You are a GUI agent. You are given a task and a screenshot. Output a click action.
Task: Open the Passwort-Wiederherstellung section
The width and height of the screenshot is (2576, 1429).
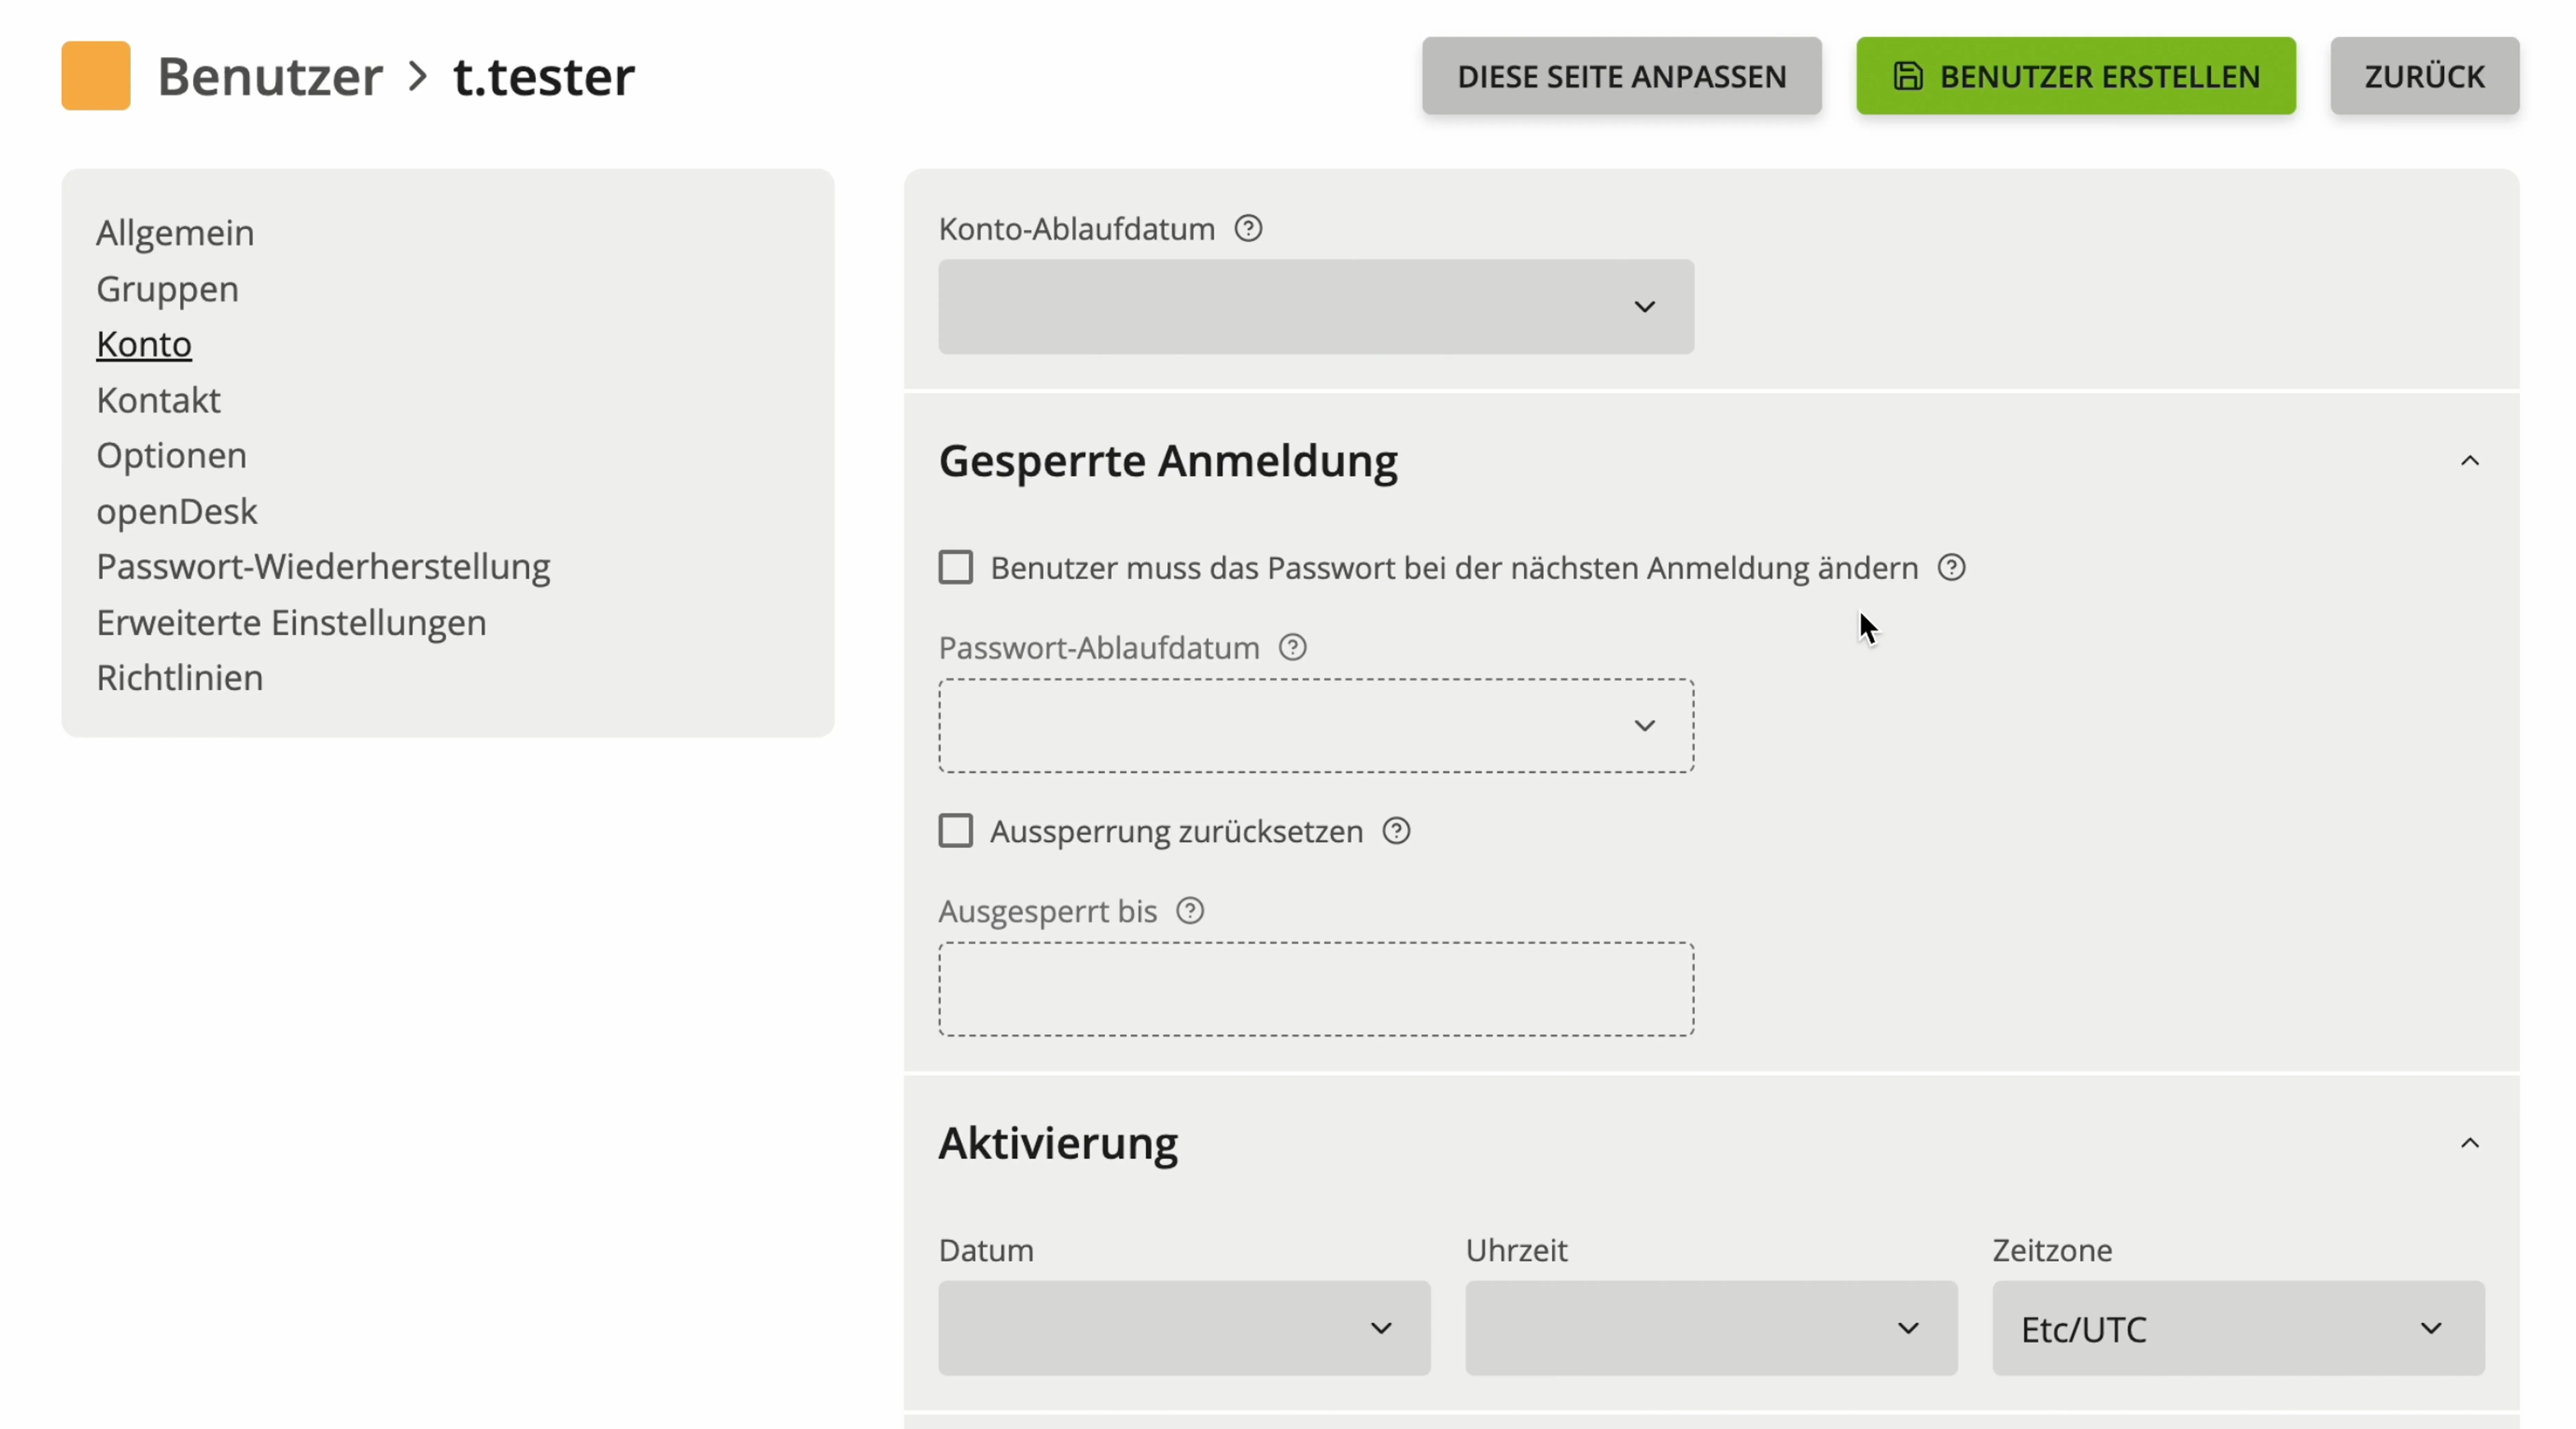[323, 567]
